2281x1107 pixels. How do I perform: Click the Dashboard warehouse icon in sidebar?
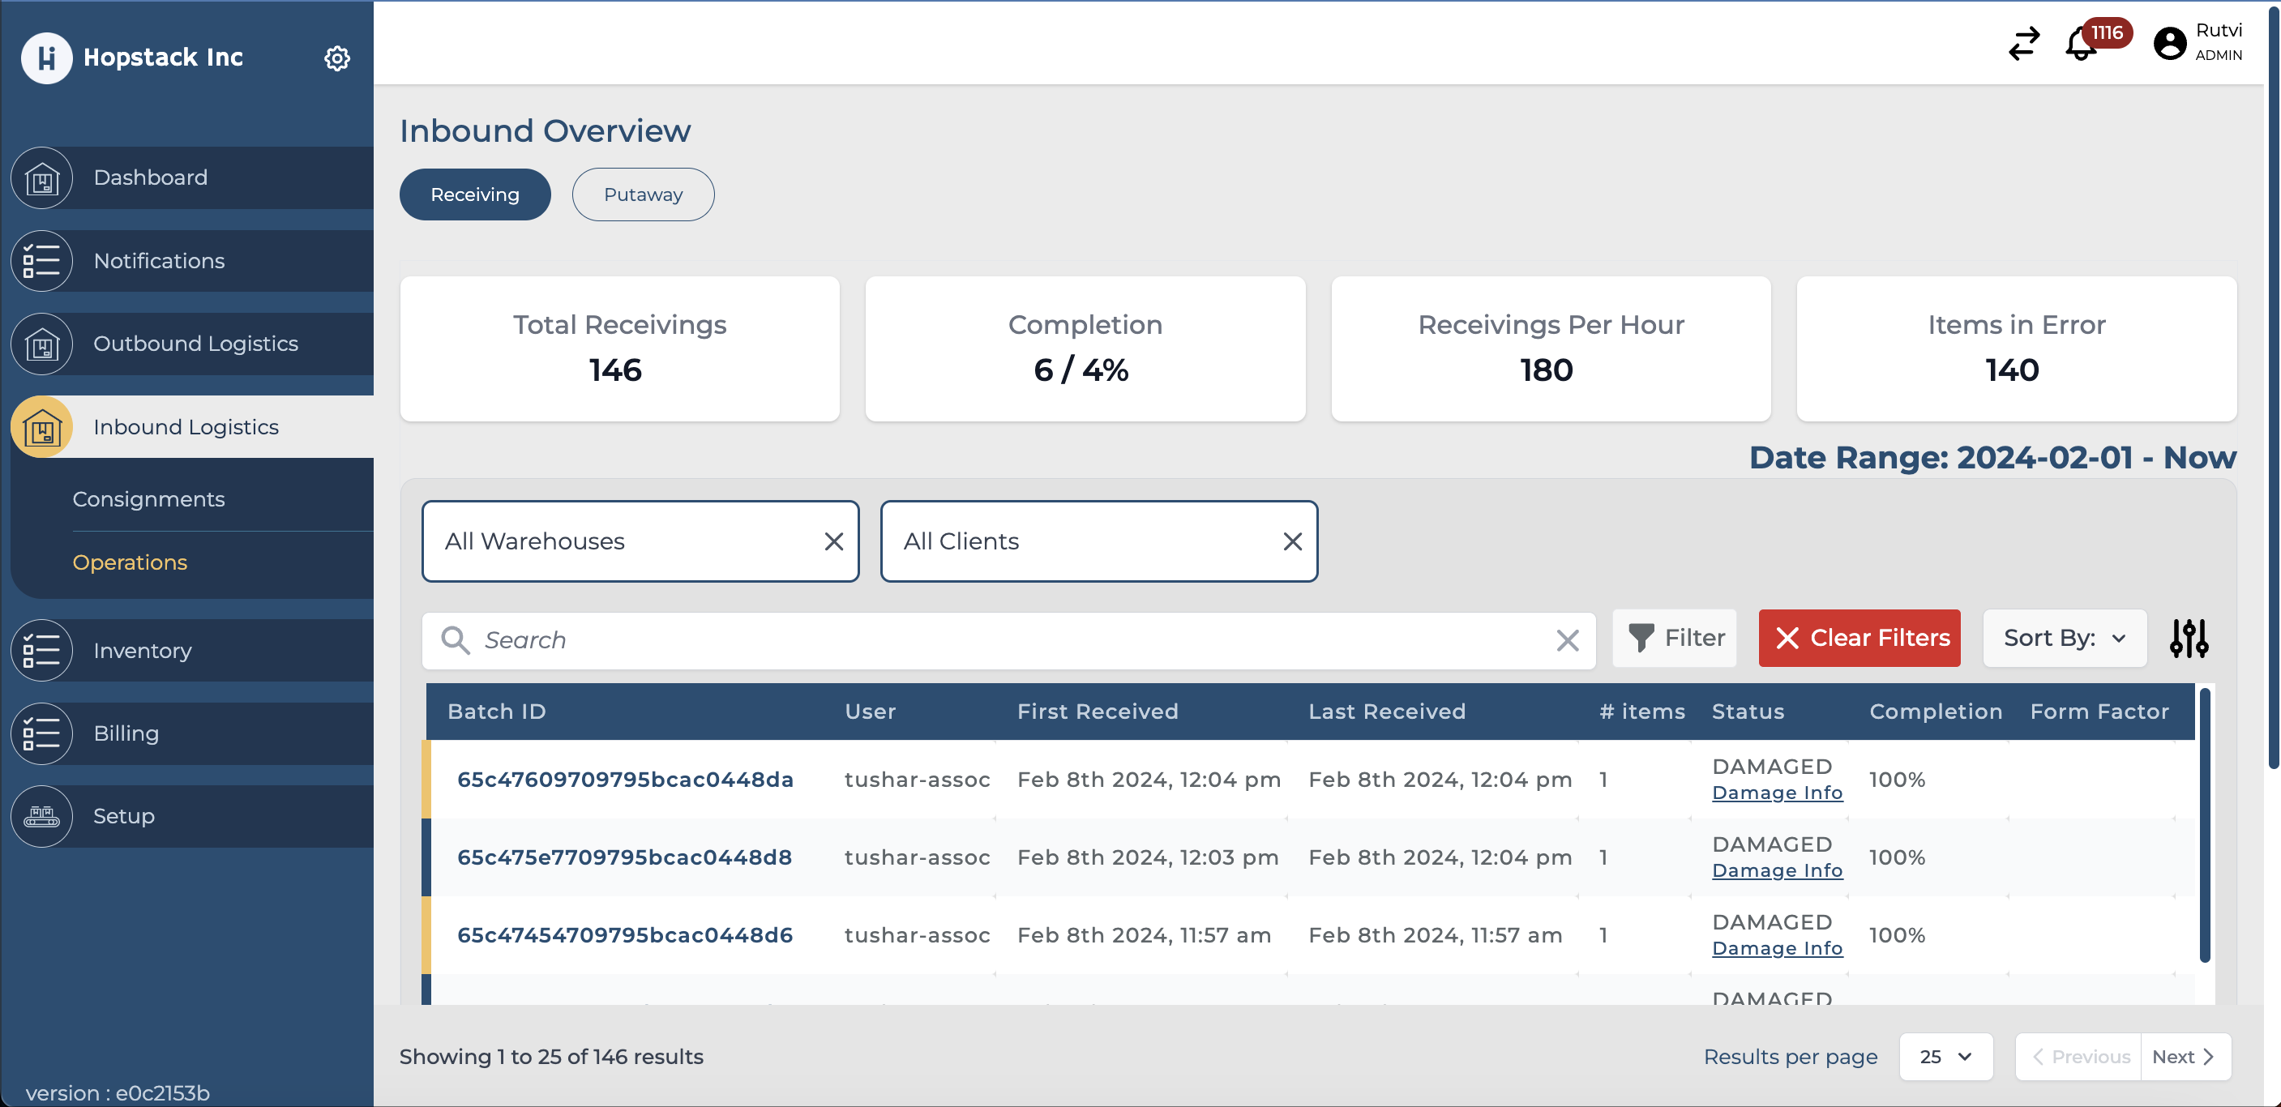pos(41,178)
